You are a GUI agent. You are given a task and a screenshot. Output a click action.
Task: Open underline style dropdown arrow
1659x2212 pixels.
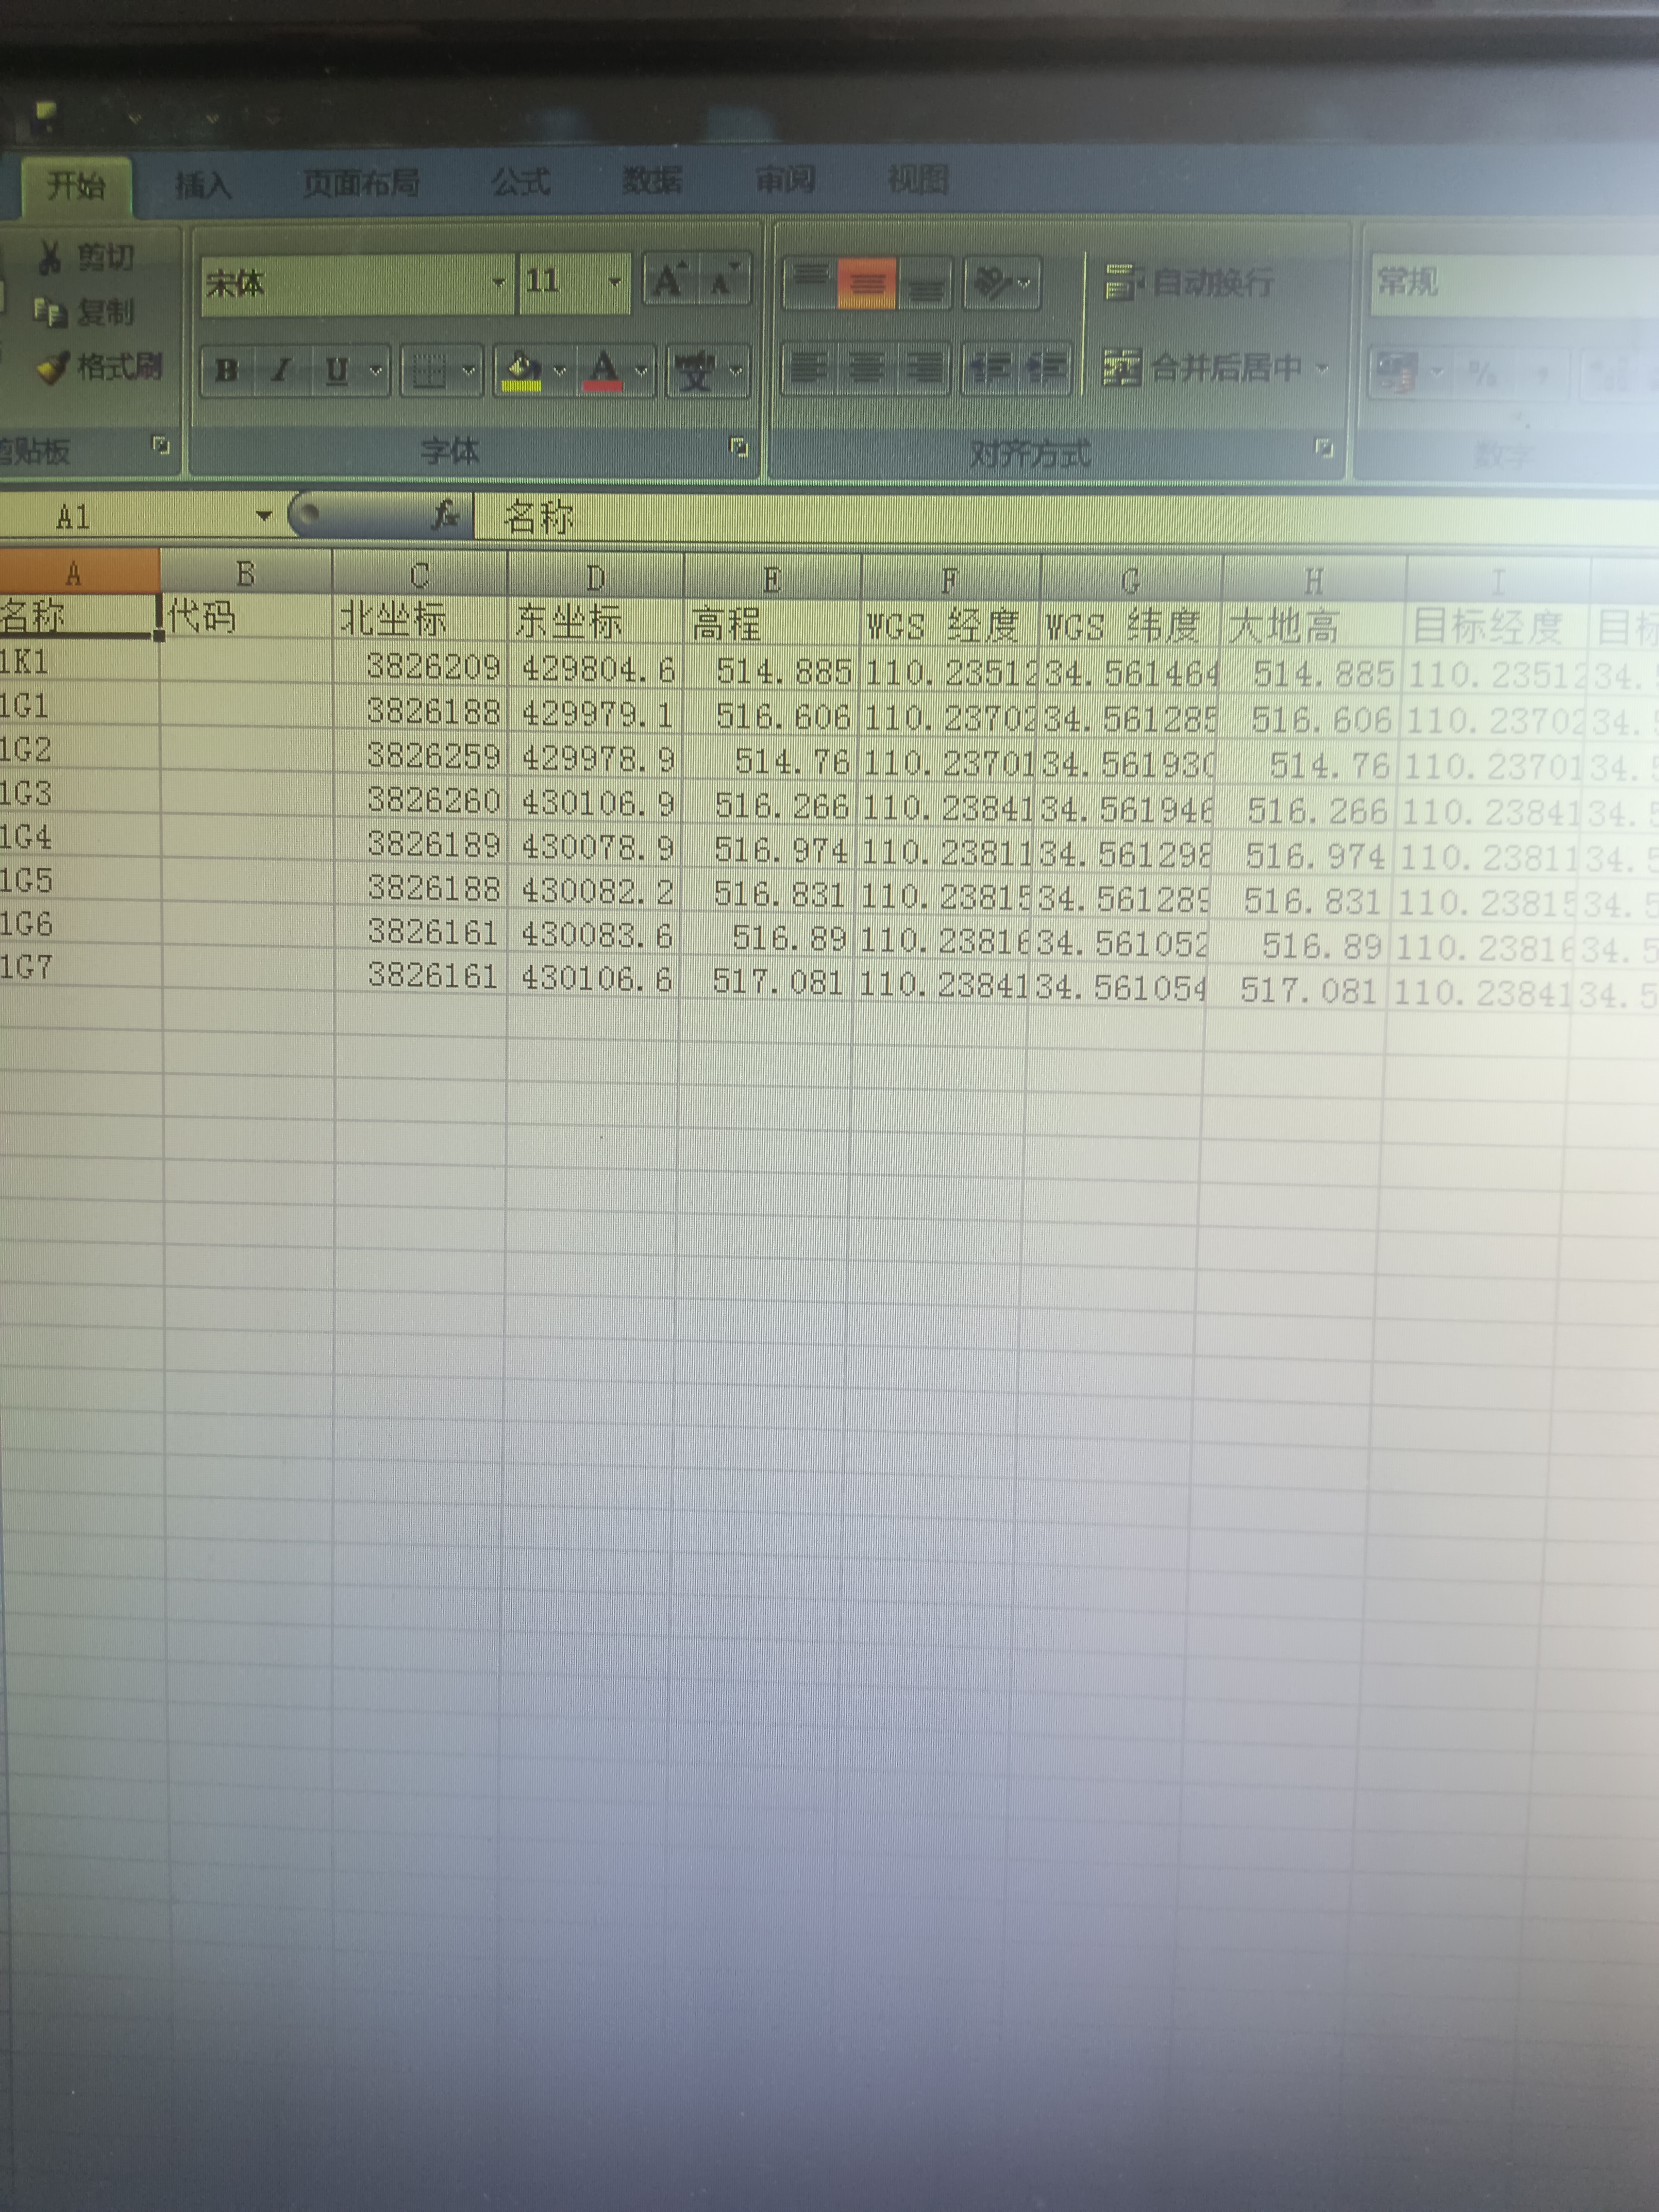[377, 371]
